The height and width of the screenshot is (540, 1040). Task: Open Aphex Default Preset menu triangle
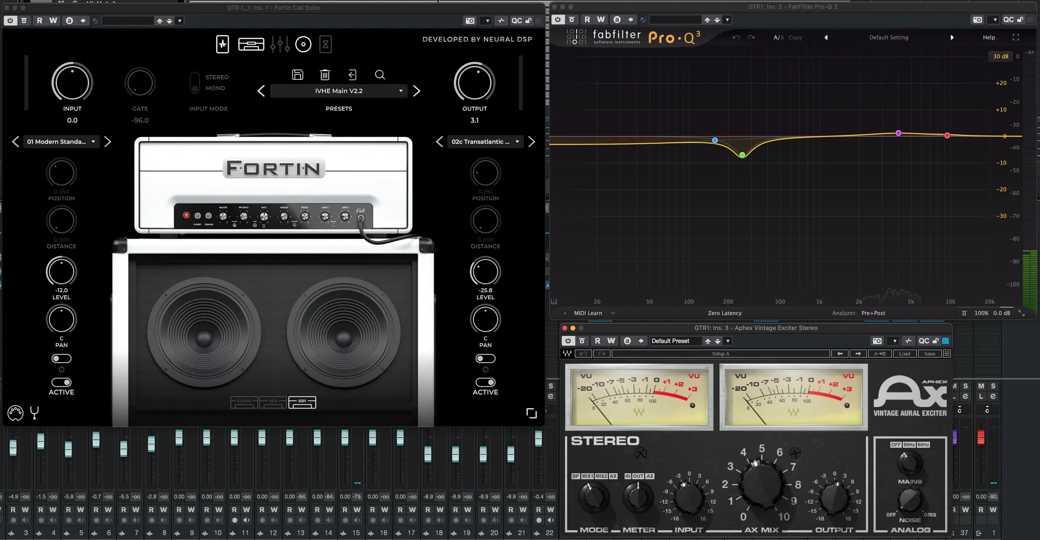(728, 341)
